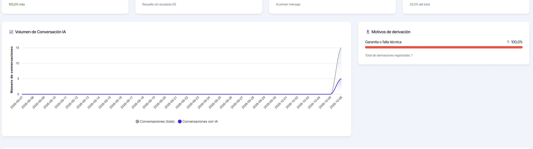Click the gray Conversaciones (total) legend dot
The width and height of the screenshot is (533, 149).
(137, 121)
